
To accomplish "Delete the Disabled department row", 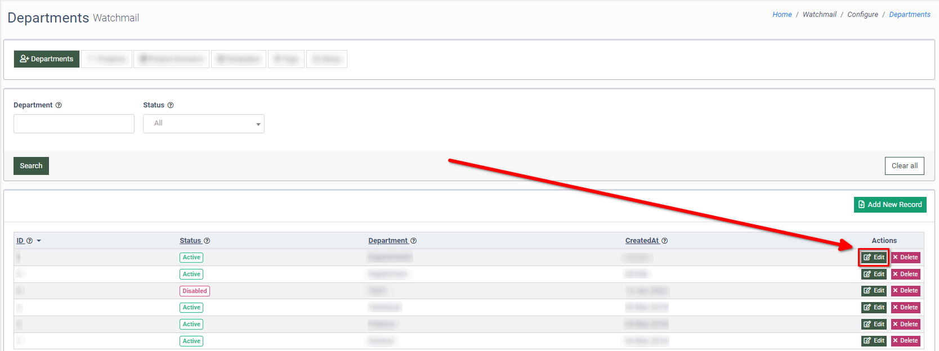I will 905,291.
